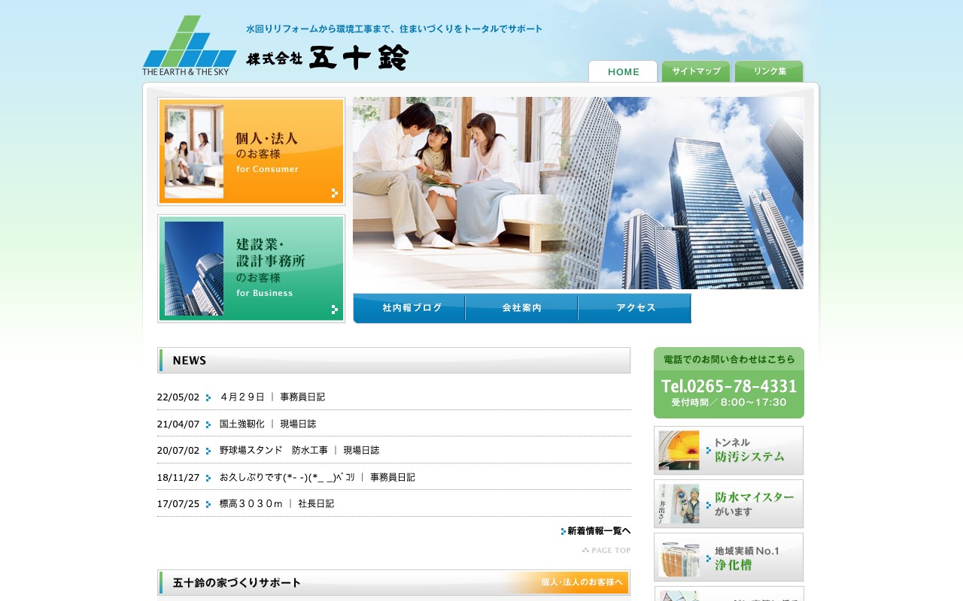This screenshot has width=963, height=601.
Task: Click 現場日誌 category beside 野球場スタンド
Action: (361, 450)
